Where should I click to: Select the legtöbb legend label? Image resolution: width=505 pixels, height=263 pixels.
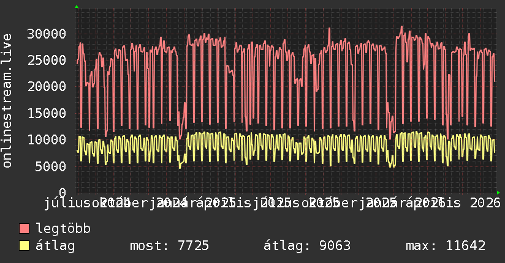coord(63,228)
